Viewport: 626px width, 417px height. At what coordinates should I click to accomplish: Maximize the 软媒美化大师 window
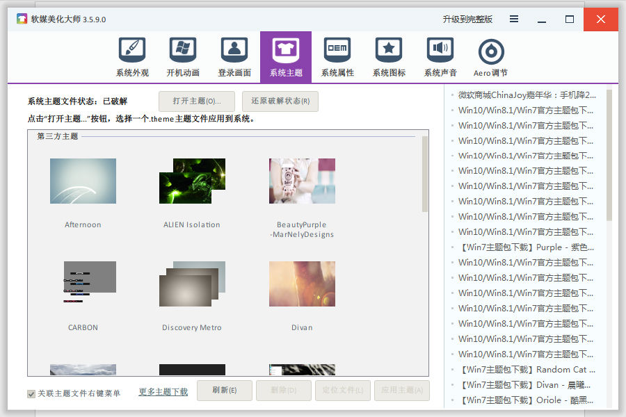pos(570,19)
